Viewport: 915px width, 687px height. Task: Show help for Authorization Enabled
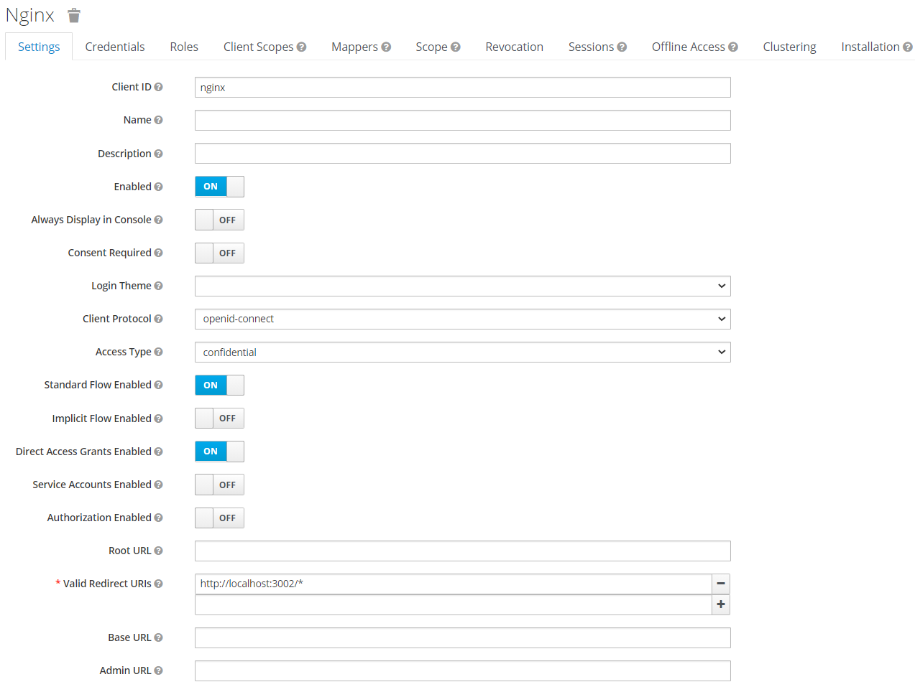[158, 518]
